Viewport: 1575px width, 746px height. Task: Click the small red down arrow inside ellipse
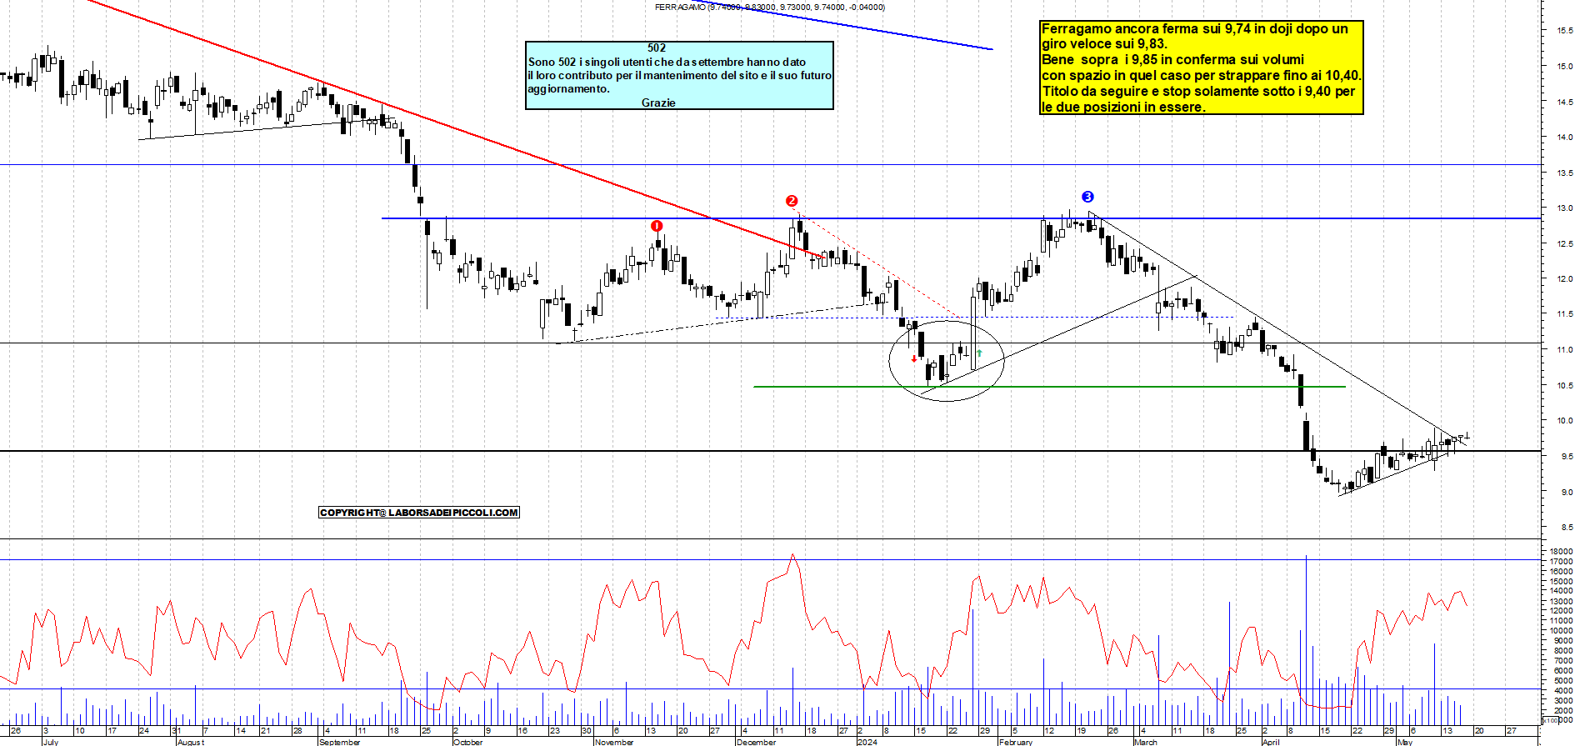pos(914,359)
